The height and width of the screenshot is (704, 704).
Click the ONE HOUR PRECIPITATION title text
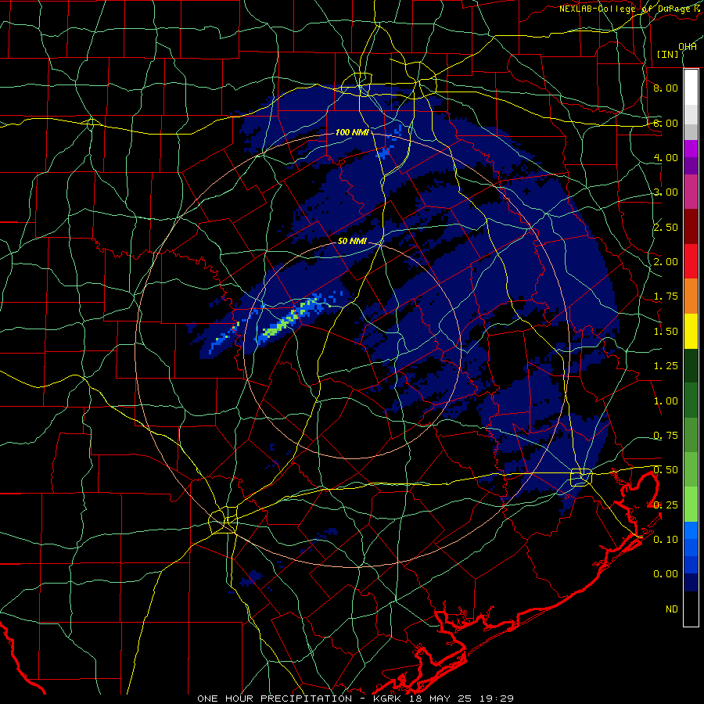tap(275, 699)
